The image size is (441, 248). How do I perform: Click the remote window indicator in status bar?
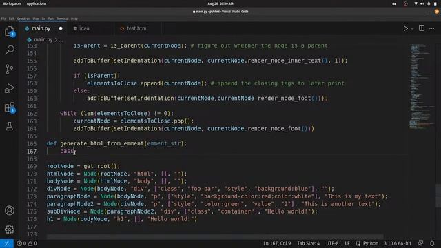coord(7,243)
